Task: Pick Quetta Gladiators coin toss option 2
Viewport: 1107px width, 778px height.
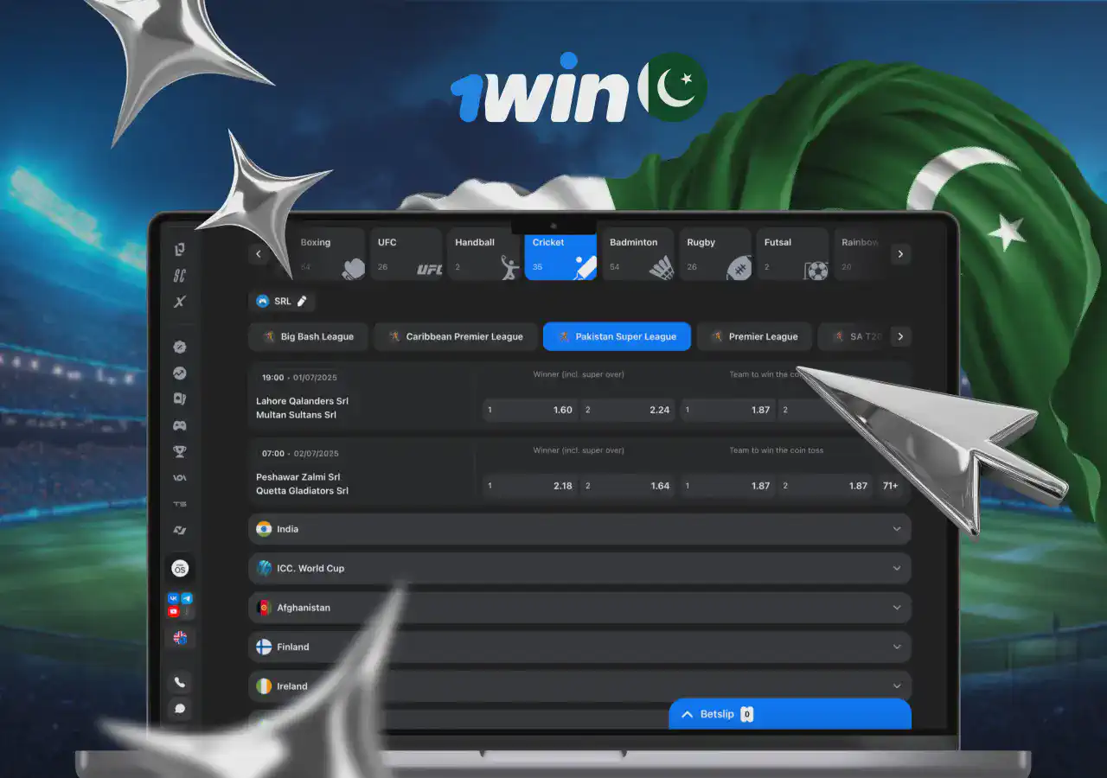Action: pos(825,486)
